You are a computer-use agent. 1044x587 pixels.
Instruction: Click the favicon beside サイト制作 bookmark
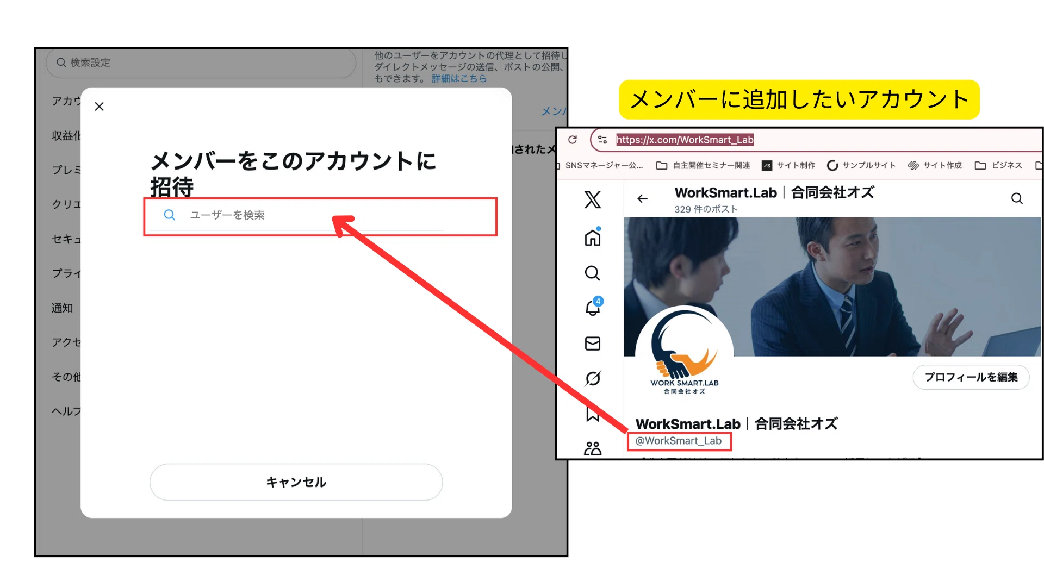[767, 165]
